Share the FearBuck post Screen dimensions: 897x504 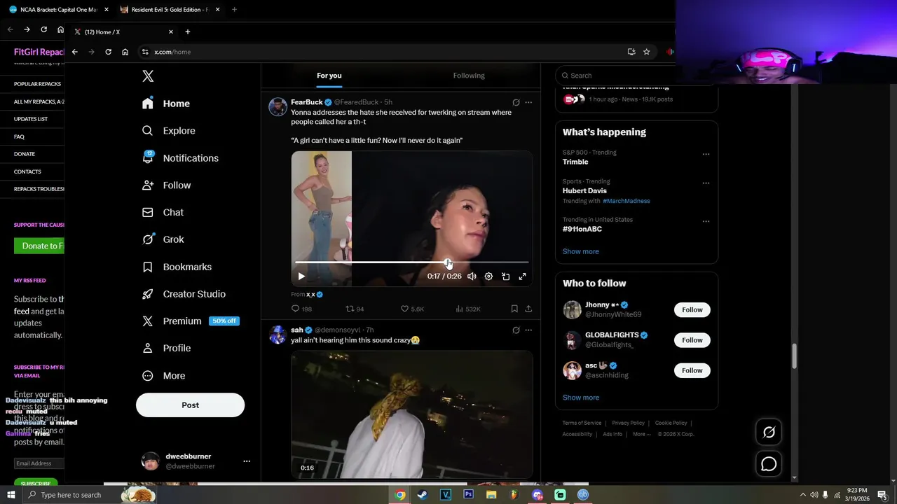tap(528, 309)
